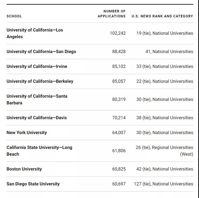Open the University of California—Davis link
199x198 pixels.
(x=37, y=118)
